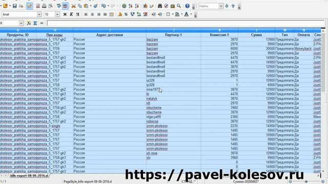Click the Sum sigma icon
This screenshot has width=328, height=184.
click(x=35, y=23)
